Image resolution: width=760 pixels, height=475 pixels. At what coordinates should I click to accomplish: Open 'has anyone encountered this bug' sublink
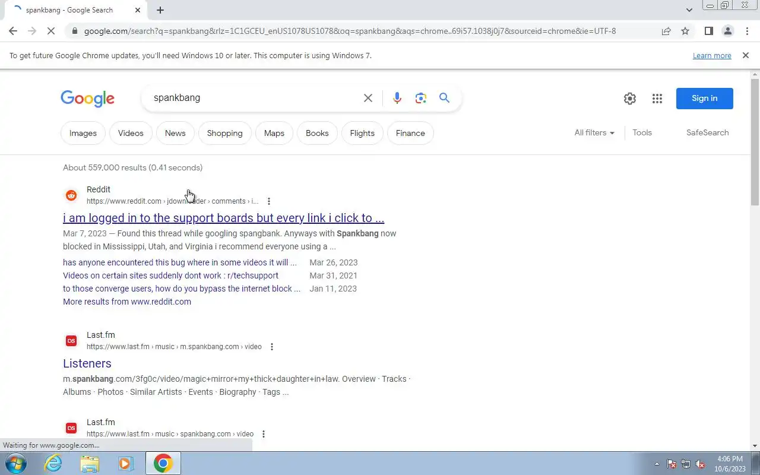180,262
